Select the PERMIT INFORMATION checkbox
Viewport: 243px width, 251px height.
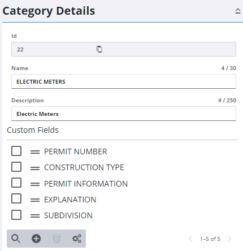[16, 183]
